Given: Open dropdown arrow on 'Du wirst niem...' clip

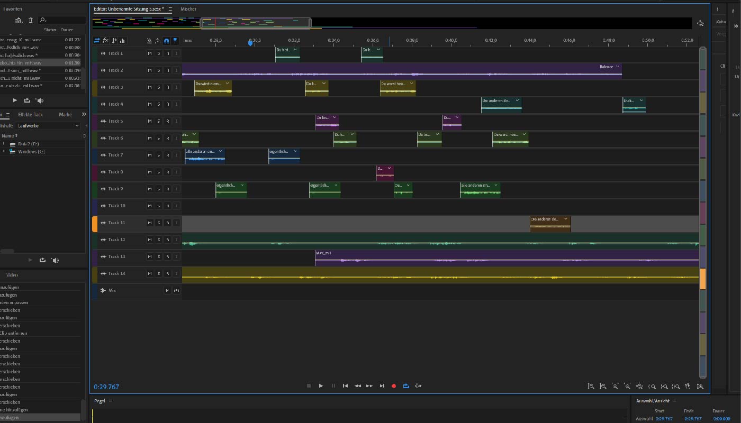Looking at the screenshot, I should click(x=228, y=84).
